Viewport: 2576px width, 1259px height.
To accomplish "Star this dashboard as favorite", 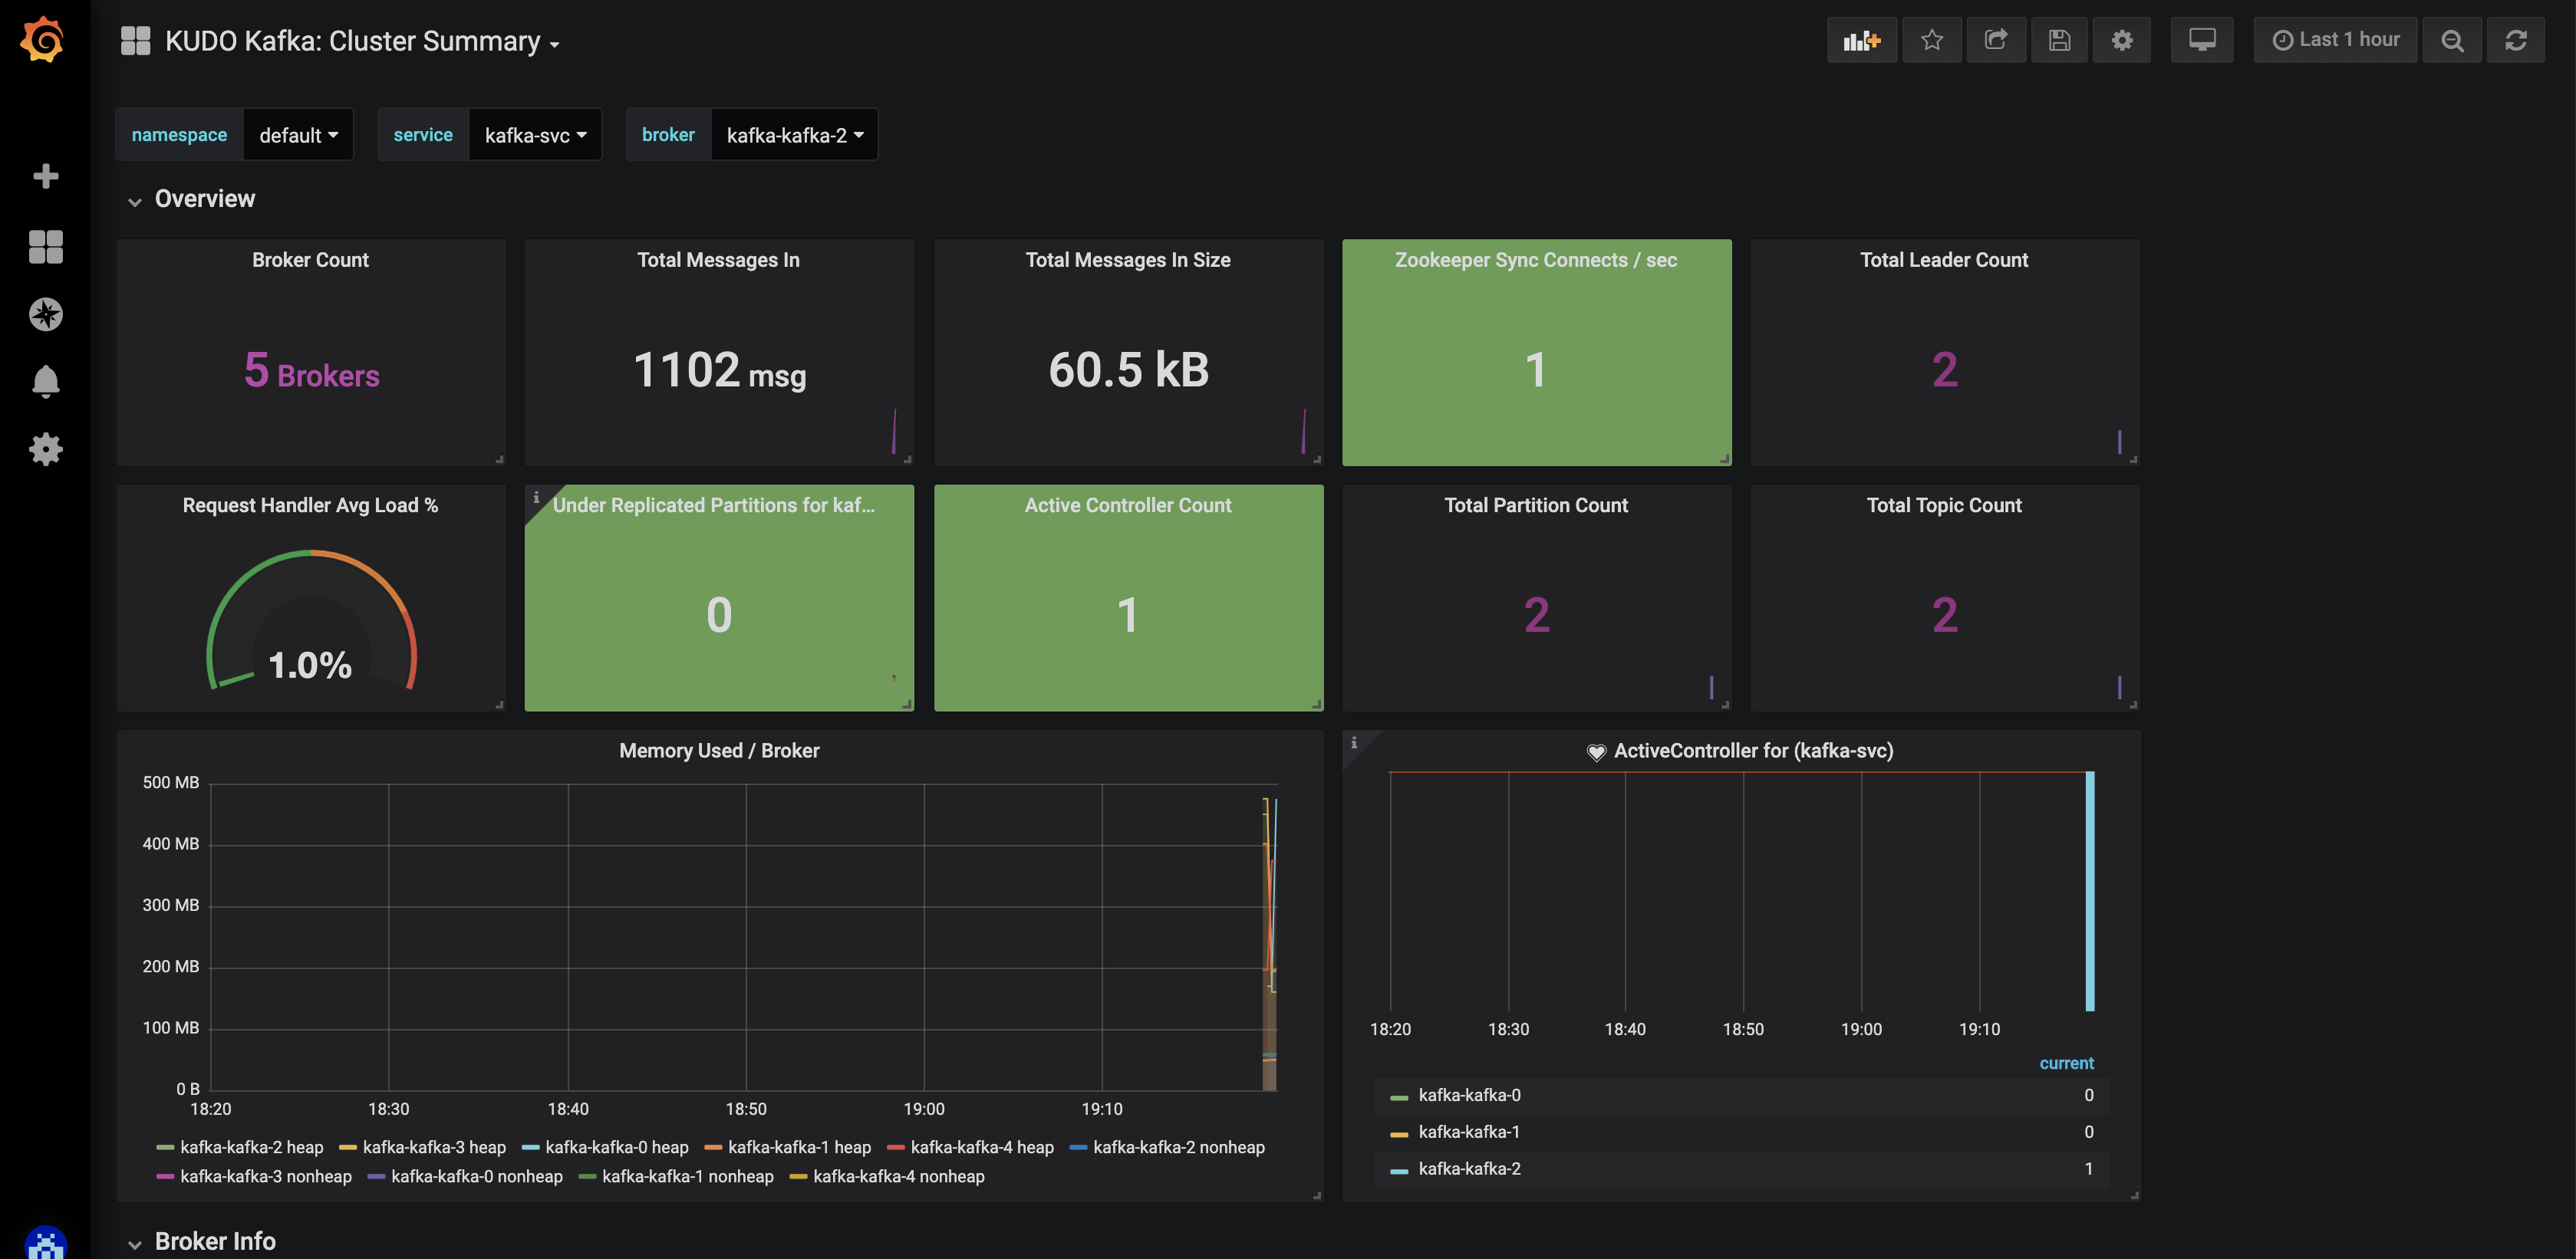I will pos(1931,40).
